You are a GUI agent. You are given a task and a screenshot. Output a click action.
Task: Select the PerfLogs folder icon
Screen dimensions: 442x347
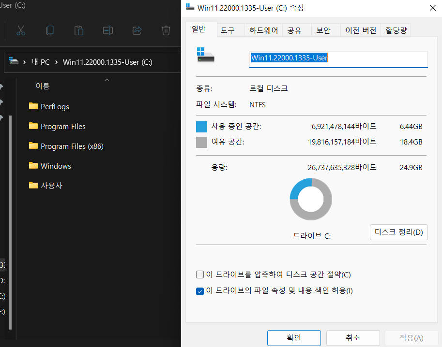click(33, 106)
